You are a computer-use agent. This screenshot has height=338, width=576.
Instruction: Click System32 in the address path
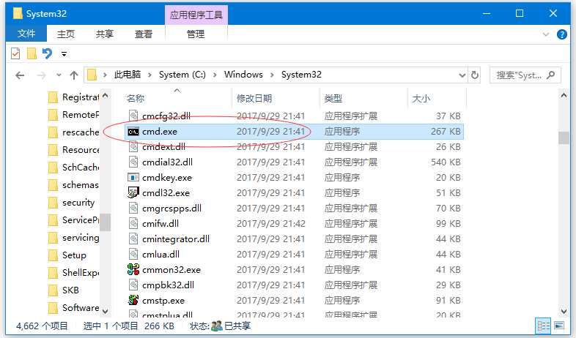[301, 75]
